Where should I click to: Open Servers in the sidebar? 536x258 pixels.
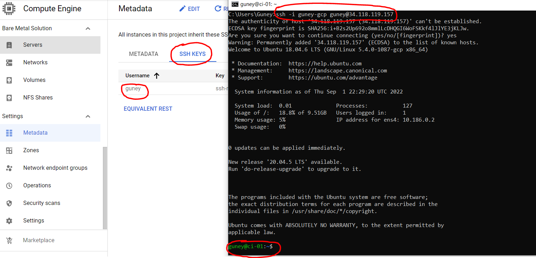tap(50, 45)
